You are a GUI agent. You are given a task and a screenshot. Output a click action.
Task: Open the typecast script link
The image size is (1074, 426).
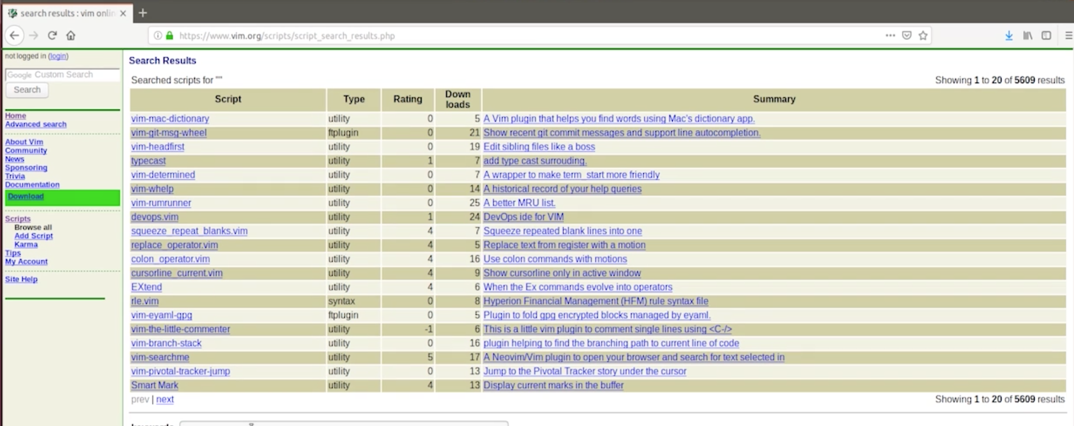149,161
